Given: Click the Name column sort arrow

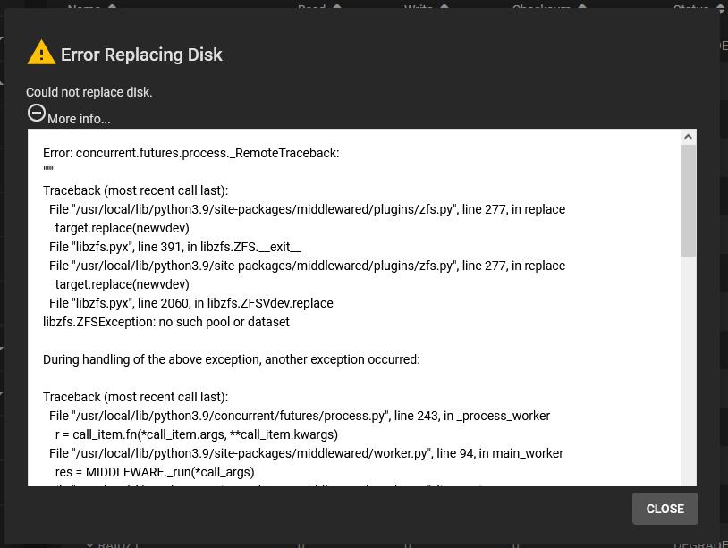Looking at the screenshot, I should pos(113,7).
